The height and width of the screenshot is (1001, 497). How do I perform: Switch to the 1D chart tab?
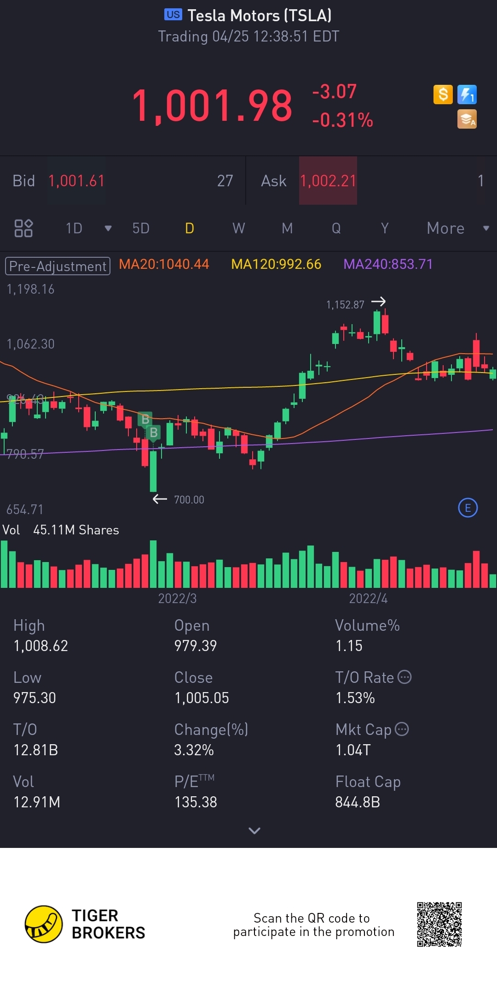point(74,228)
